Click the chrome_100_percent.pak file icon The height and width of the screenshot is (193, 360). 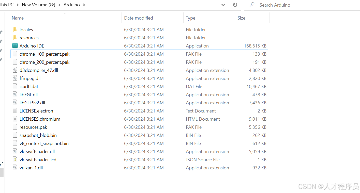coord(15,54)
